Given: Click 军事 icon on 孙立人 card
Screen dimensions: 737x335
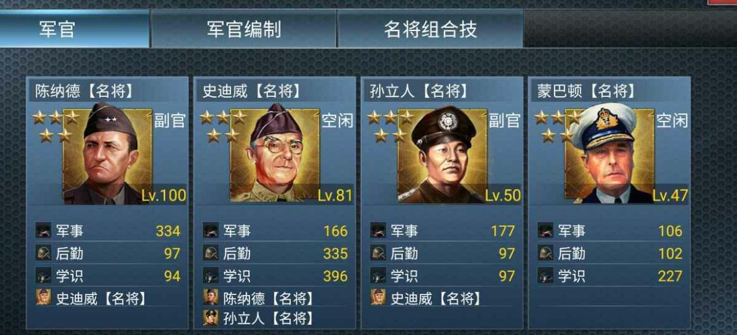Looking at the screenshot, I should click(x=378, y=231).
